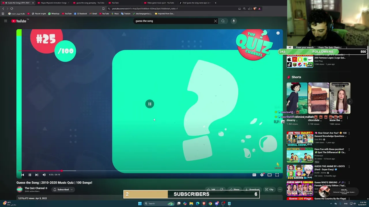Start voice search with the microphone icon
This screenshot has height=207, width=369.
[234, 21]
